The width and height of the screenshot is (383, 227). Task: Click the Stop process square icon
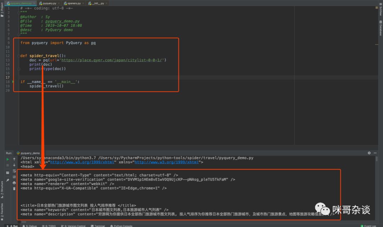coord(7,165)
